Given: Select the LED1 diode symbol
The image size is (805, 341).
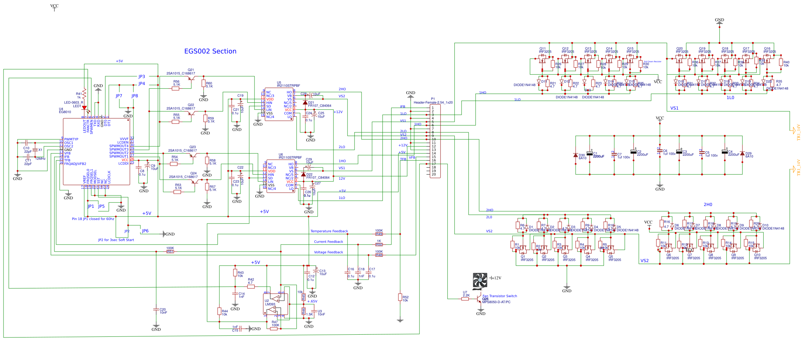Looking at the screenshot, I should 84,108.
